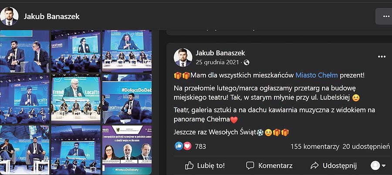Screen dimensions: 392x175
Task: Click the thumbs-up Like reaction icon
Action: (x=179, y=146)
